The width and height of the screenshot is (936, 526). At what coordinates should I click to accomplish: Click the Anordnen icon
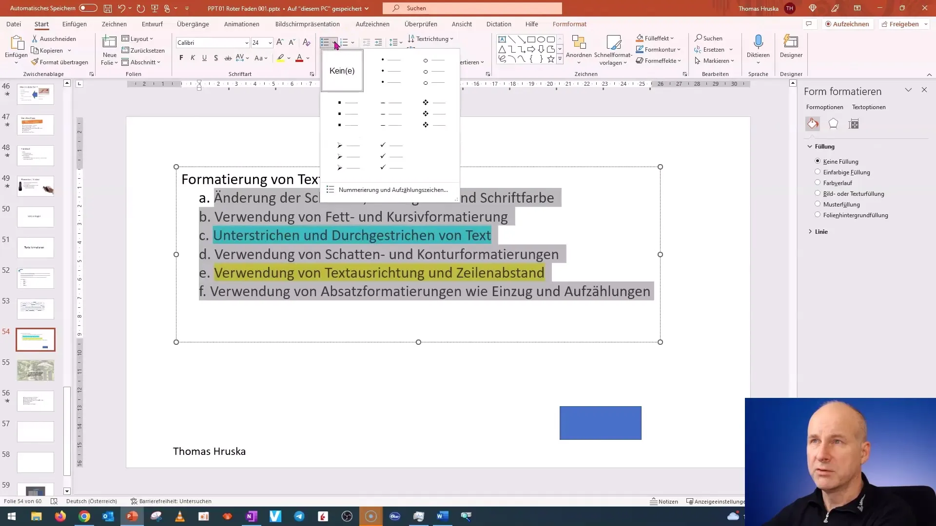tap(579, 42)
